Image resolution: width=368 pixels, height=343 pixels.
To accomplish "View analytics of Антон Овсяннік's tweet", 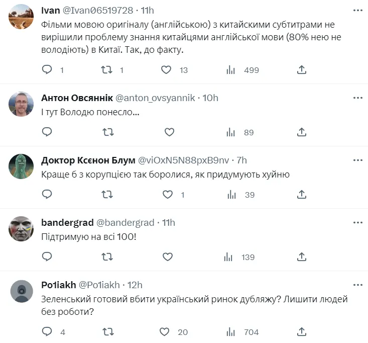I will [x=231, y=132].
